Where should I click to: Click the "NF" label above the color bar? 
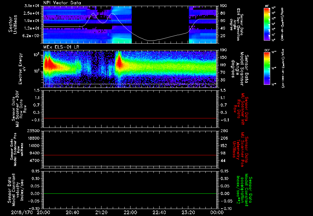point(267,6)
